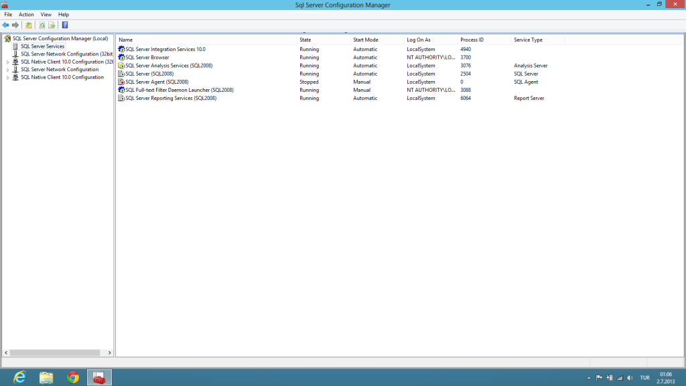The height and width of the screenshot is (386, 686).
Task: Click the red toolbox taskbar icon
Action: (99, 377)
